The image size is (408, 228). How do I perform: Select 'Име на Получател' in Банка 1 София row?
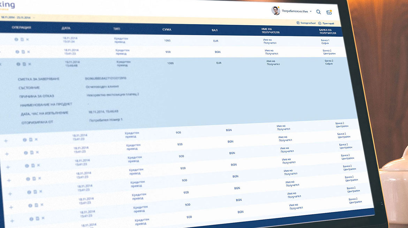tap(270, 41)
